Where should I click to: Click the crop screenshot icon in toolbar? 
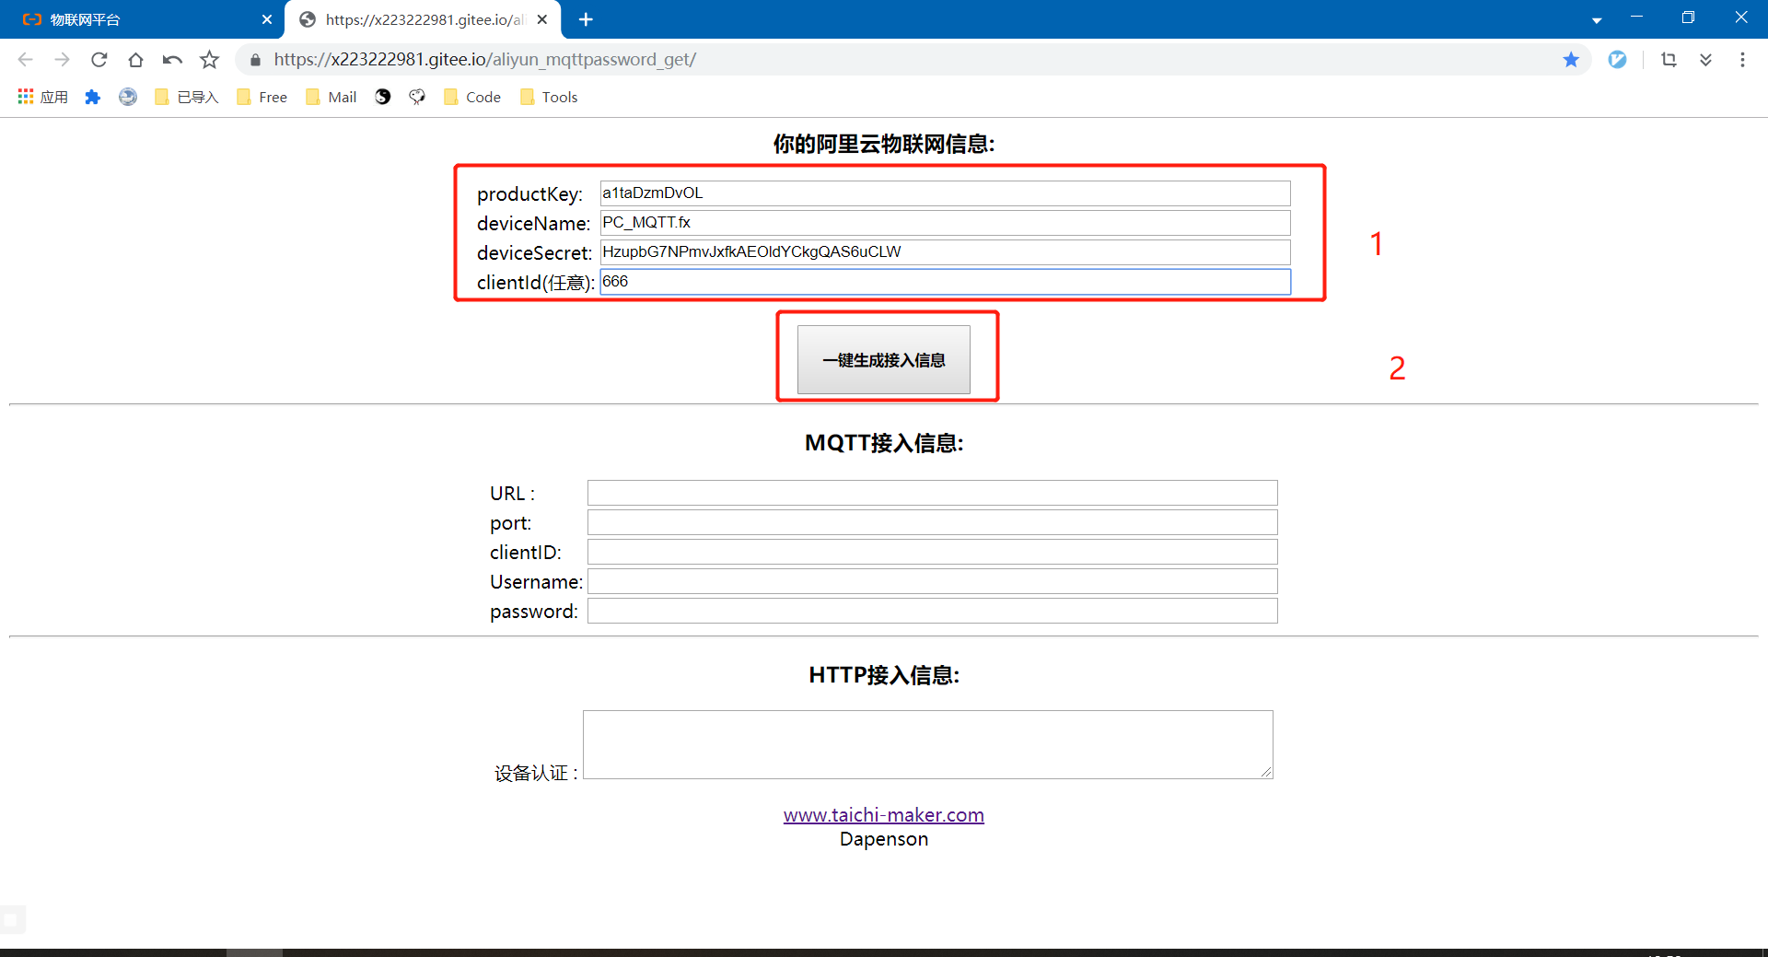coord(1669,60)
